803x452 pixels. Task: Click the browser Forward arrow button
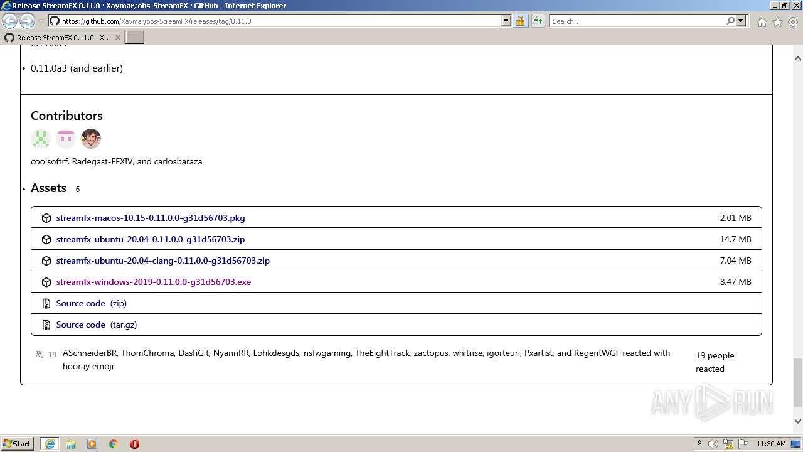point(27,21)
